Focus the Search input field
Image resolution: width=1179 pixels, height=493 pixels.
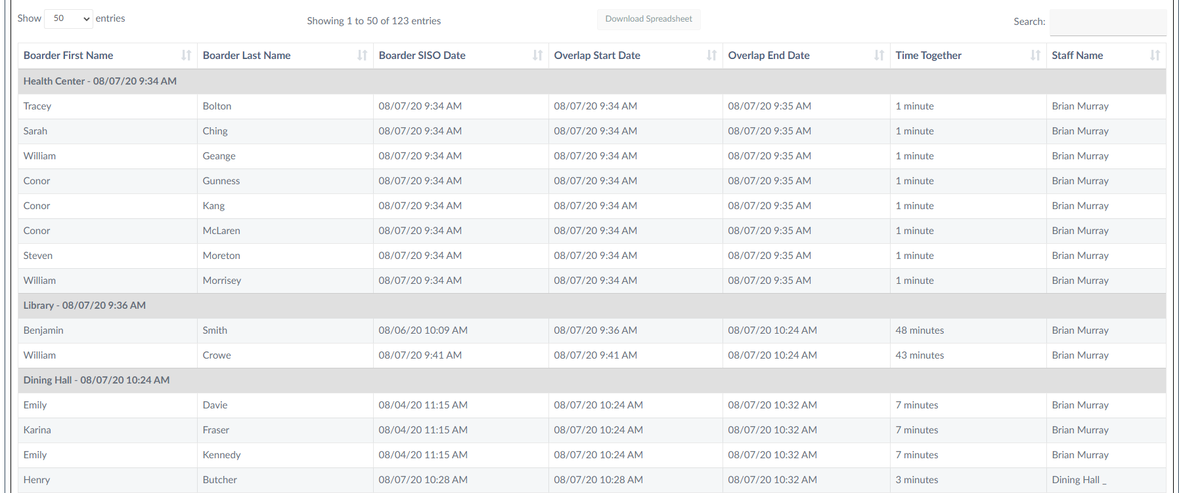[x=1108, y=22]
